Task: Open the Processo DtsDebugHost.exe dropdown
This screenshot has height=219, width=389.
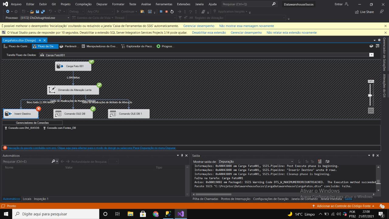Action: pos(68,18)
